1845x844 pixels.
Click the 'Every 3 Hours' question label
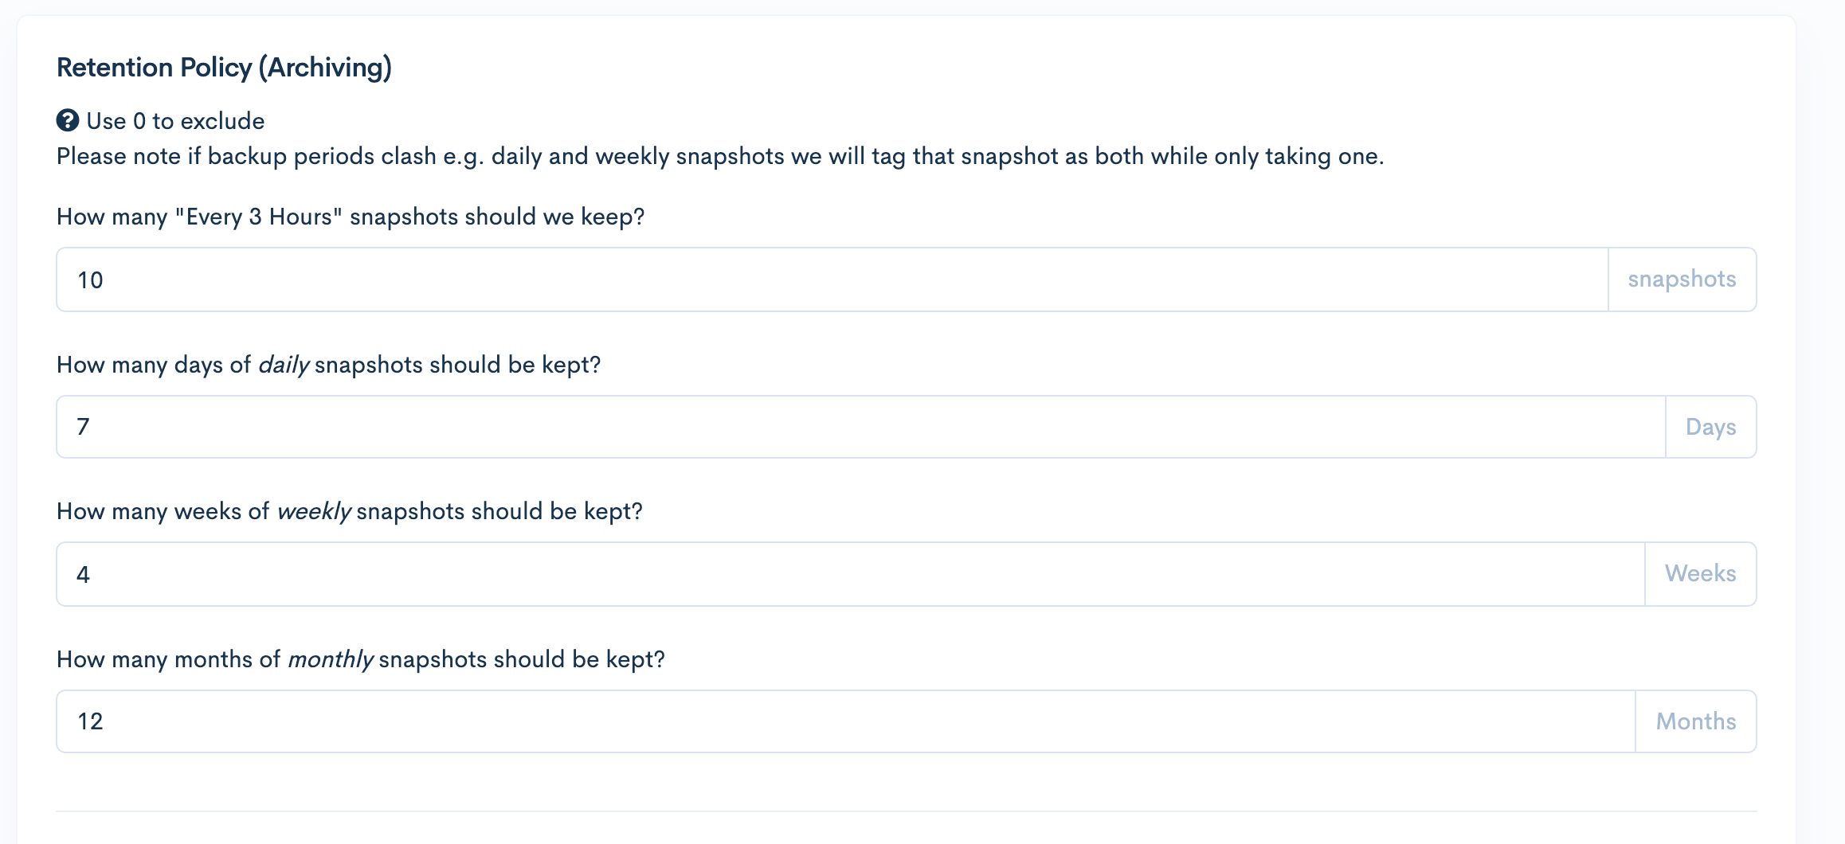[x=351, y=217]
